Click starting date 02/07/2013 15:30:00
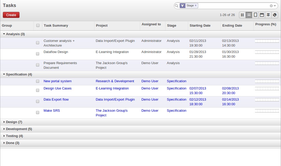 (x=198, y=91)
